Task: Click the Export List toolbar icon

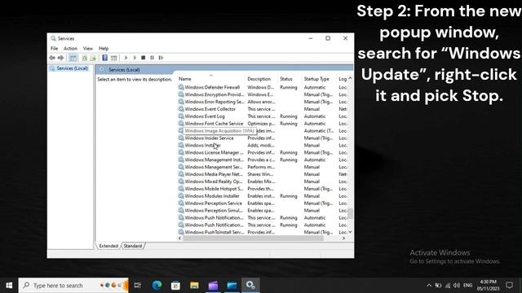Action: coord(93,58)
